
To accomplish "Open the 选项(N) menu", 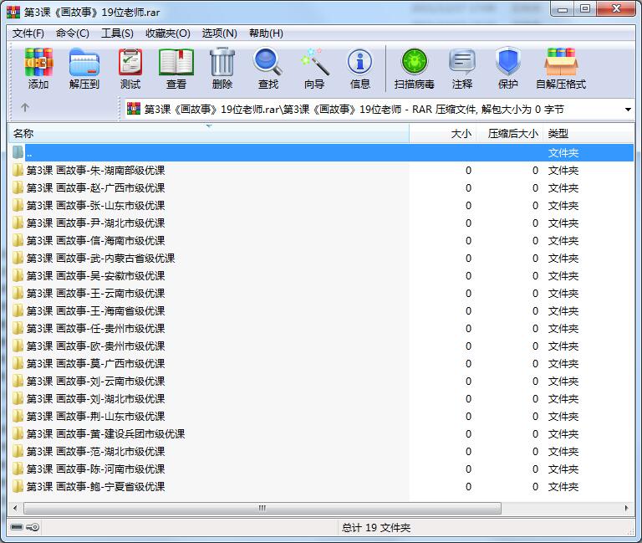I will tap(220, 33).
